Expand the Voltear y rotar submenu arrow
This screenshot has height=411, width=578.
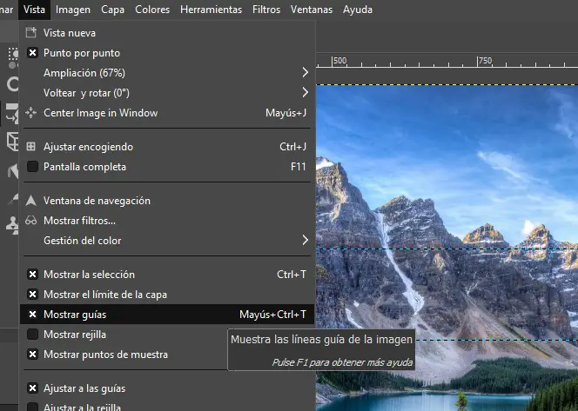click(x=306, y=92)
